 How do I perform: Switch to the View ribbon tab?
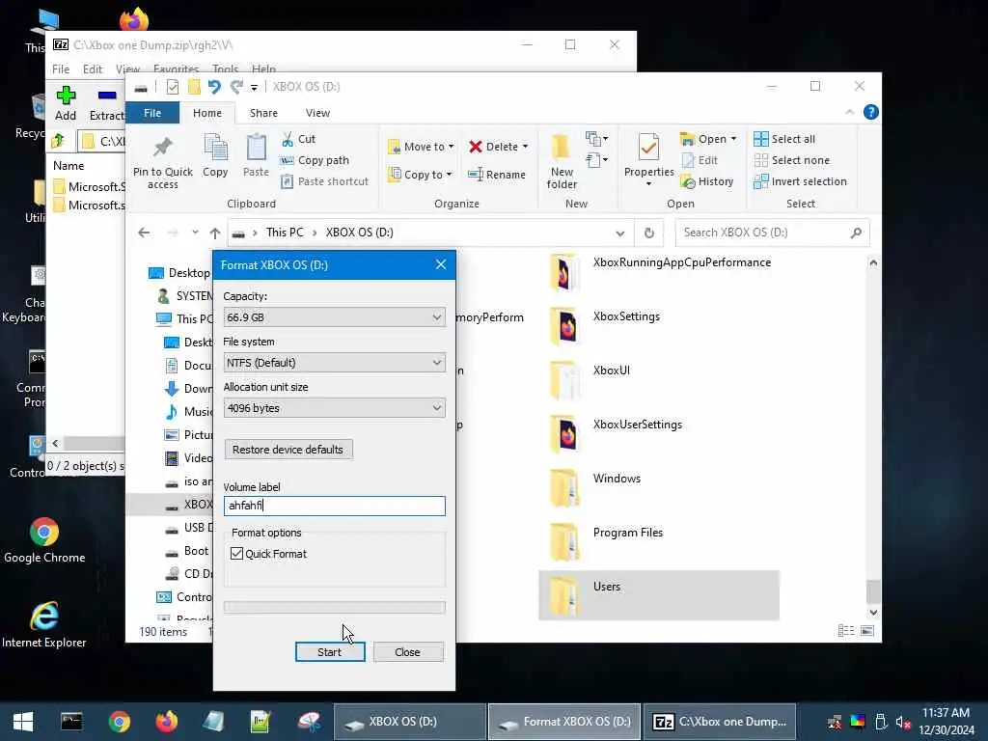pos(317,113)
